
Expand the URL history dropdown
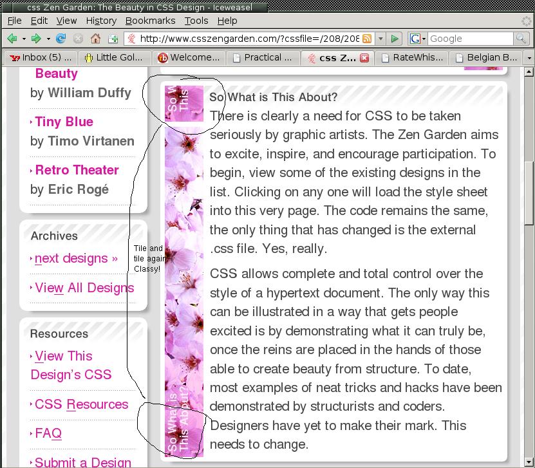pyautogui.click(x=380, y=39)
